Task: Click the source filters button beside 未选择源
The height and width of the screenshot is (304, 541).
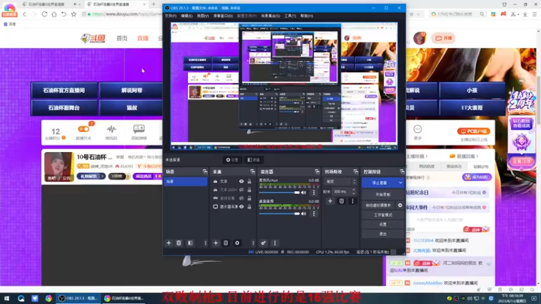Action: click(254, 160)
